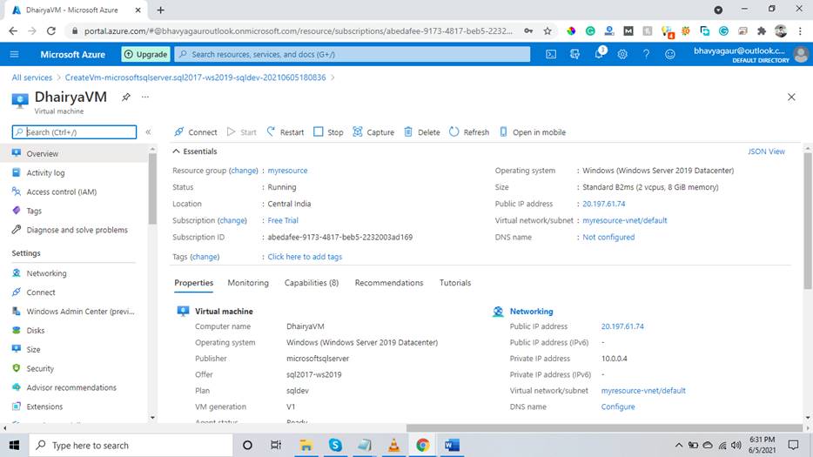Click here to add tags link

coord(305,257)
